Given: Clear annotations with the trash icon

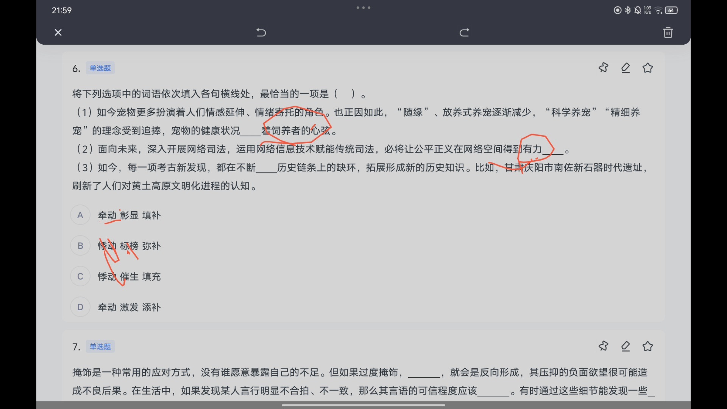Looking at the screenshot, I should point(668,33).
